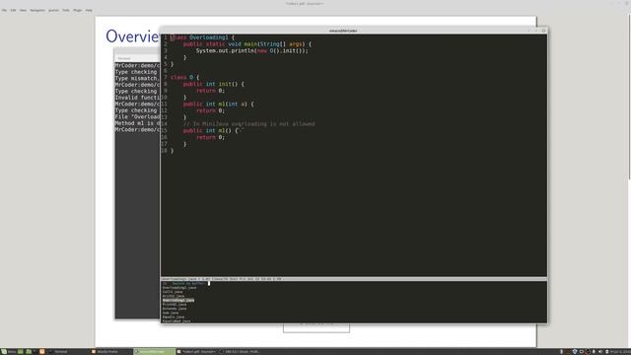Click the clock in the taskbar

[620, 351]
